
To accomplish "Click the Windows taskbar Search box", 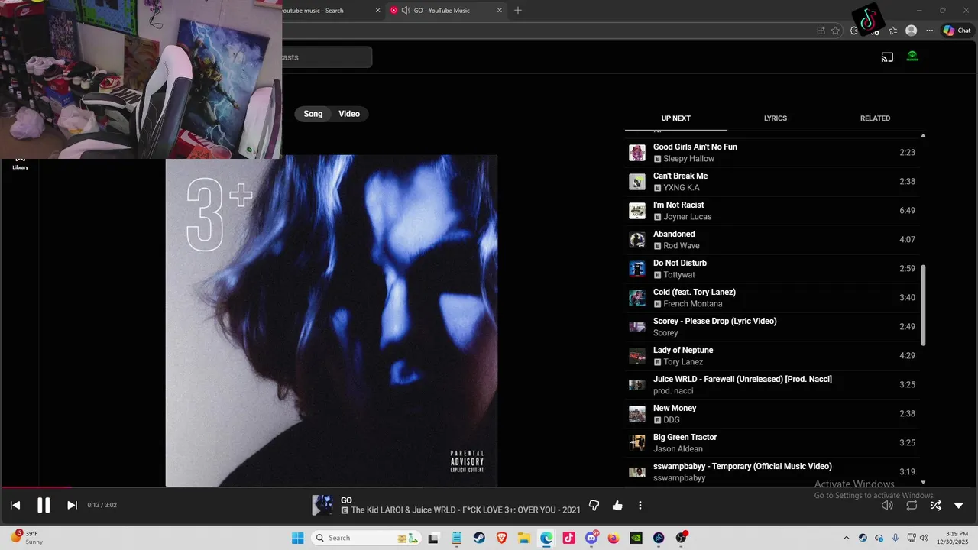I will tap(368, 538).
